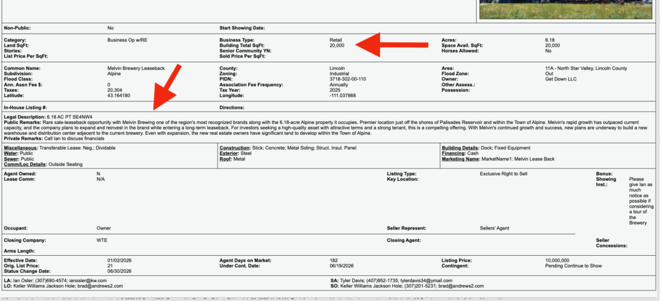This screenshot has width=660, height=301.
Task: Click the Public Remarks paragraph text
Action: (325, 128)
